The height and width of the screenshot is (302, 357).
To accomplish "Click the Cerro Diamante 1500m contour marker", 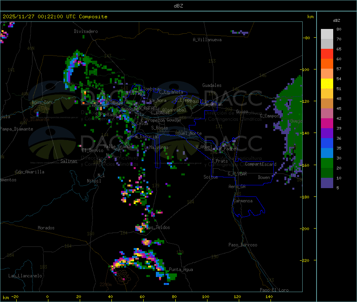I will 44,109.
